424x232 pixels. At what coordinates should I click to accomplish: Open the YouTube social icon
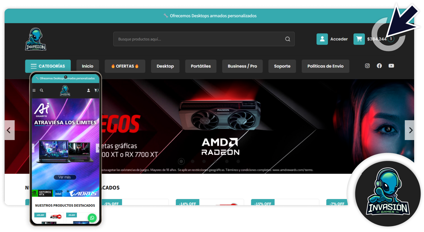pos(391,66)
